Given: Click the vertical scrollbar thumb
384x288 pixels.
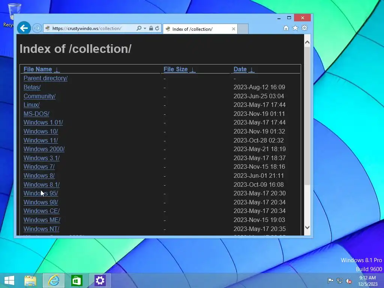Looking at the screenshot, I should click(x=307, y=115).
